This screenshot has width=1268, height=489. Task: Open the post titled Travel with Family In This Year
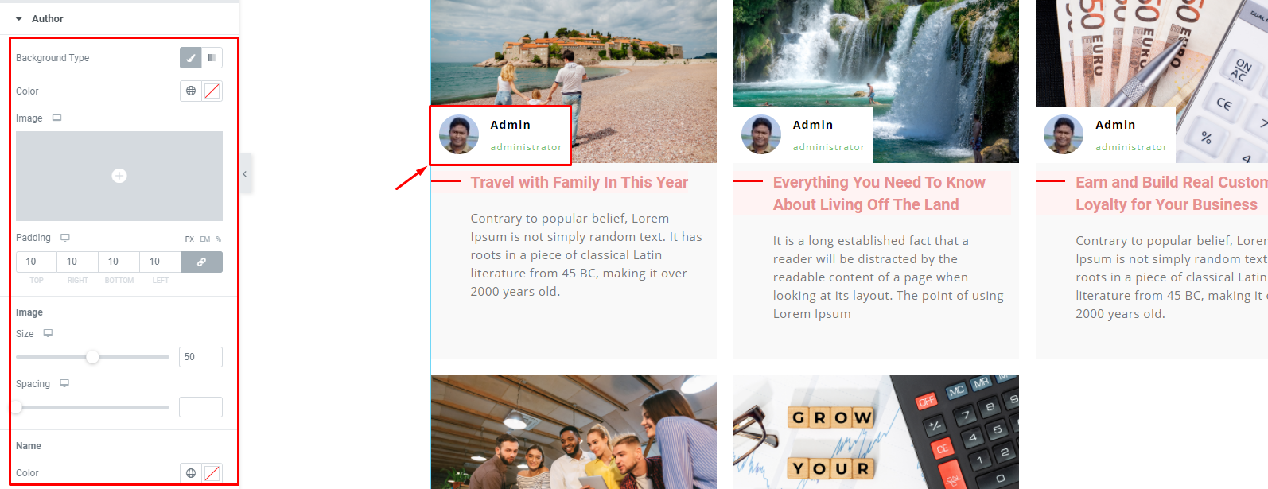tap(578, 182)
